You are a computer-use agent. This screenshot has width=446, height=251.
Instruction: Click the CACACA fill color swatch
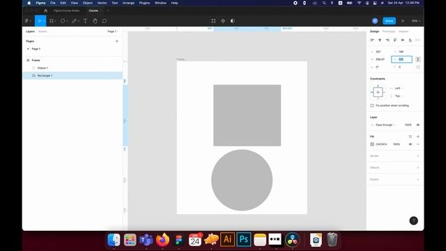coord(372,144)
